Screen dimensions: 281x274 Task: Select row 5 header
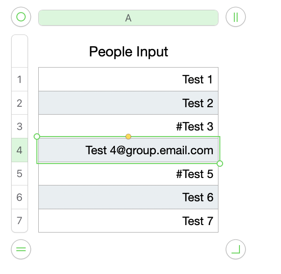coord(20,173)
